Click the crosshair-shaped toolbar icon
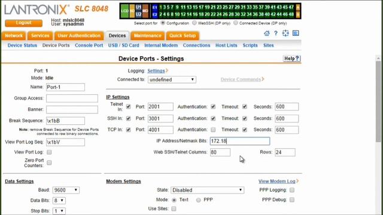 [x=285, y=33]
